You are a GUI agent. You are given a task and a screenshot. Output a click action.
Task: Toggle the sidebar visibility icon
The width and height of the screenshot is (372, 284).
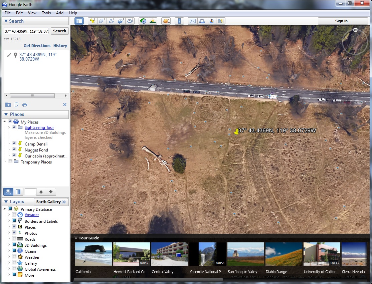79,21
